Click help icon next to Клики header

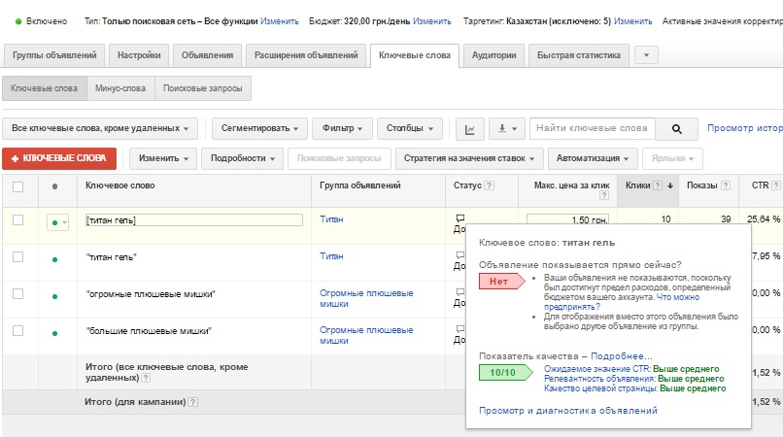[658, 185]
